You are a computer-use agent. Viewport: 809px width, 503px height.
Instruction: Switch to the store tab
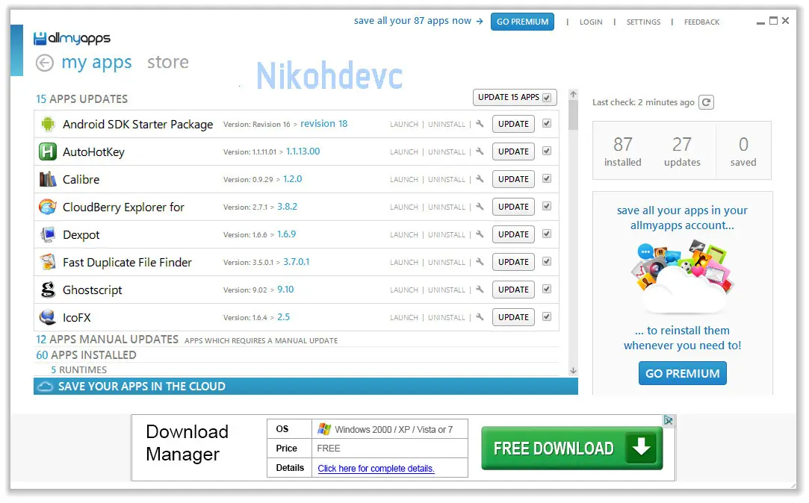click(167, 63)
